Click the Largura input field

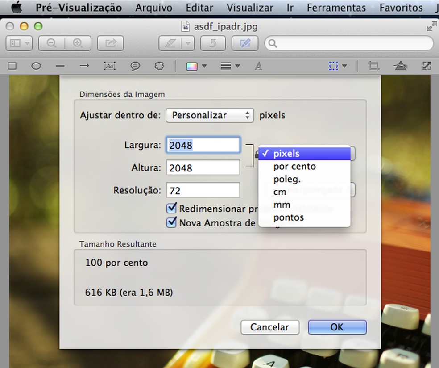(203, 145)
